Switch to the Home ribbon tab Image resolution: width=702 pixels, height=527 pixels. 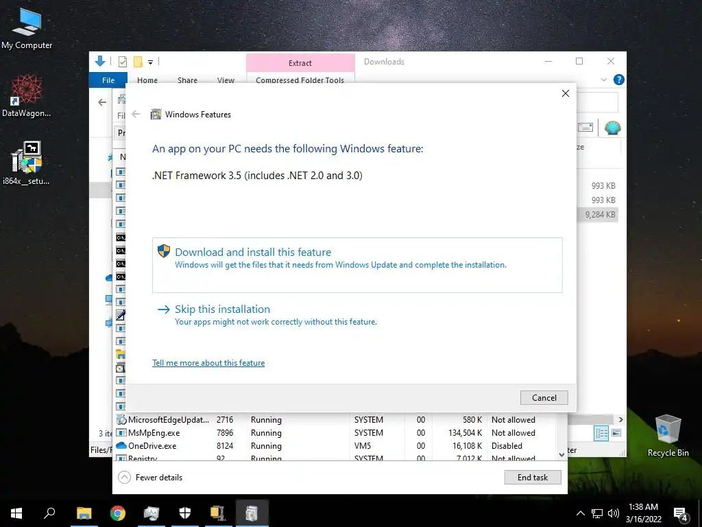(x=147, y=80)
